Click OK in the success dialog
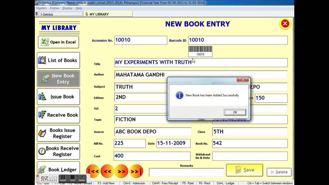This screenshot has width=329, height=185. [x=235, y=112]
